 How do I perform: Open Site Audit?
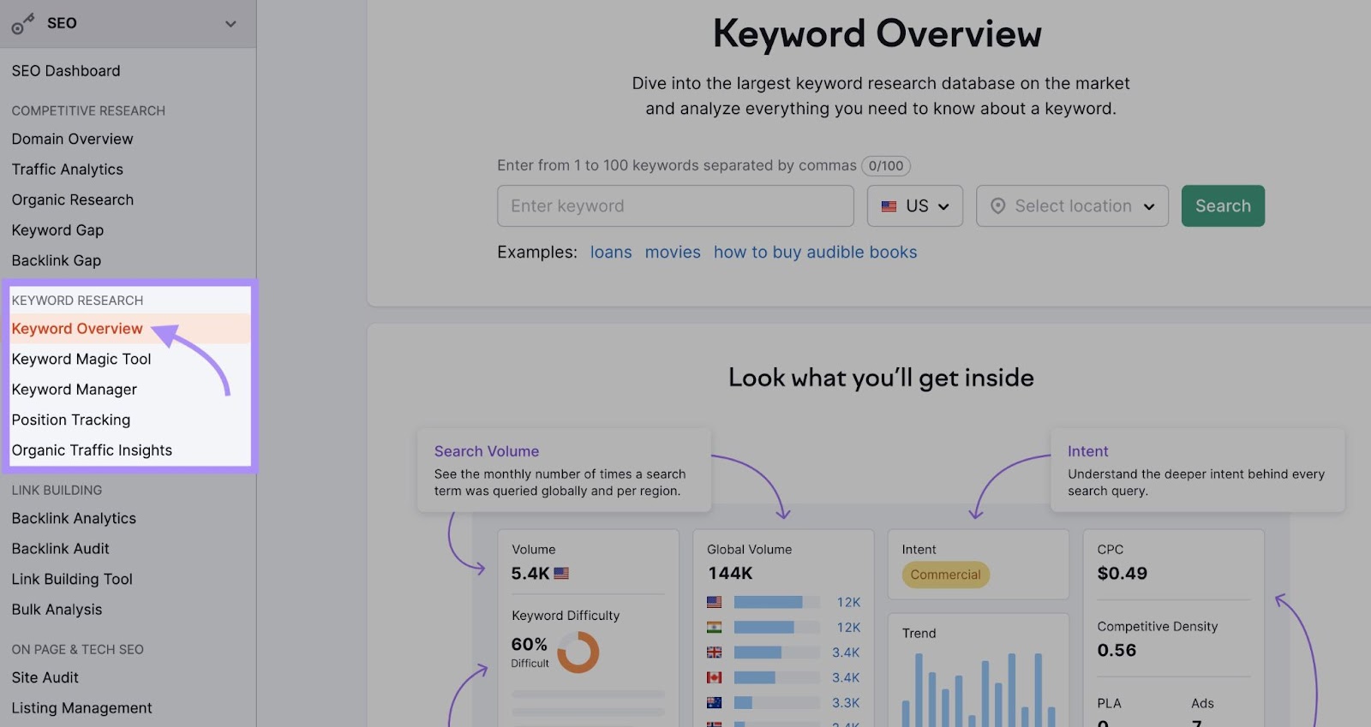click(45, 677)
